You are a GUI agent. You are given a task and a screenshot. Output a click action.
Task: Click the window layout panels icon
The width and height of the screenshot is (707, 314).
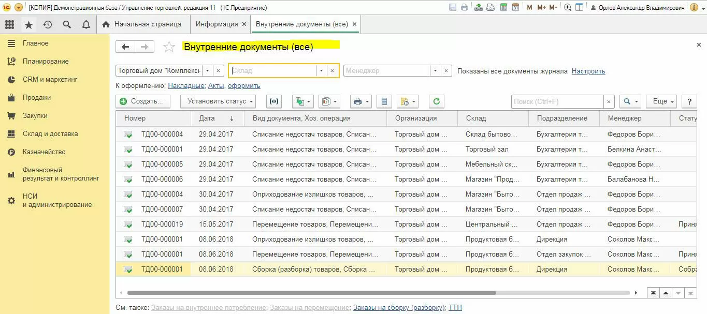[580, 7]
